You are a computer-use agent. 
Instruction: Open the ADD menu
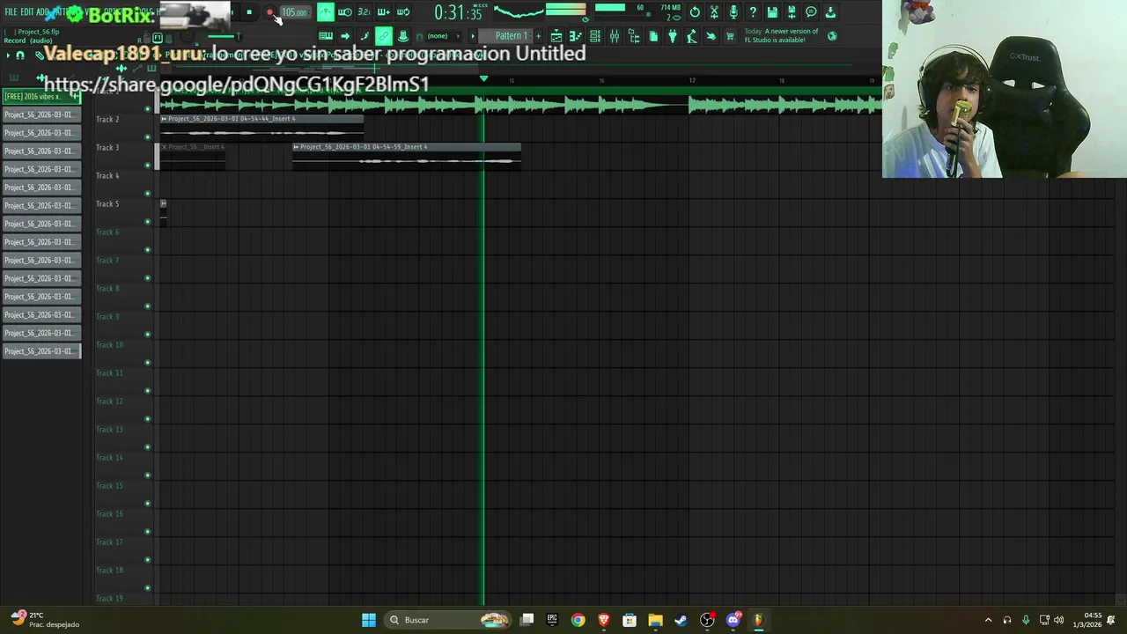pyautogui.click(x=43, y=12)
